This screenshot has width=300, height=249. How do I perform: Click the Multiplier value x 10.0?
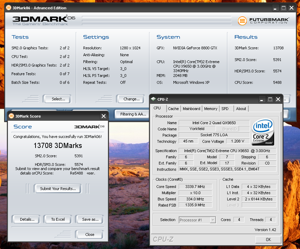[195, 193]
